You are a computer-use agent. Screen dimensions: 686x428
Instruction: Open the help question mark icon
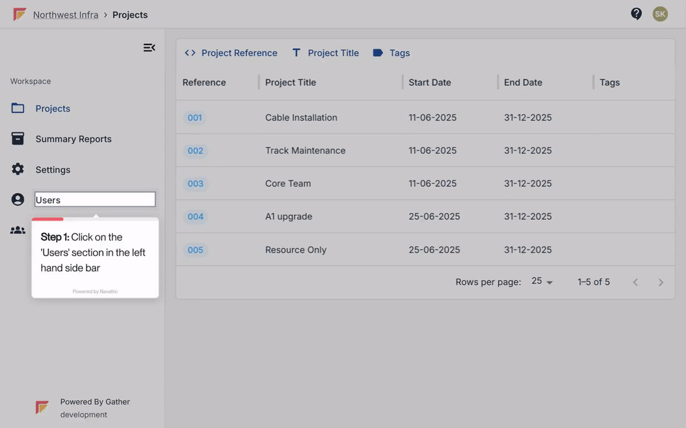point(636,14)
